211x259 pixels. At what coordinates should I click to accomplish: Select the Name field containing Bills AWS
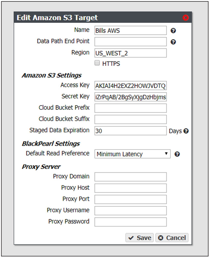[x=130, y=31]
